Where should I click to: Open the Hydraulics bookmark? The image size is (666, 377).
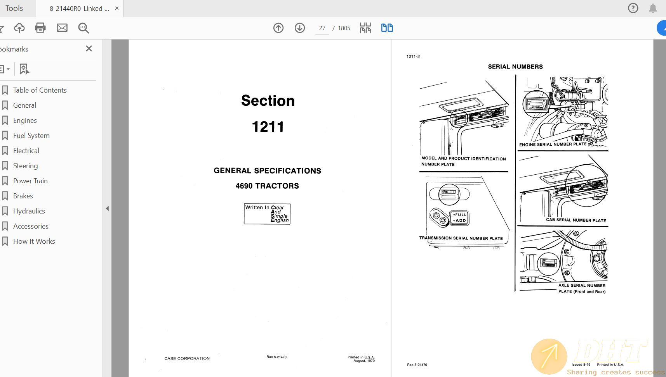click(29, 211)
